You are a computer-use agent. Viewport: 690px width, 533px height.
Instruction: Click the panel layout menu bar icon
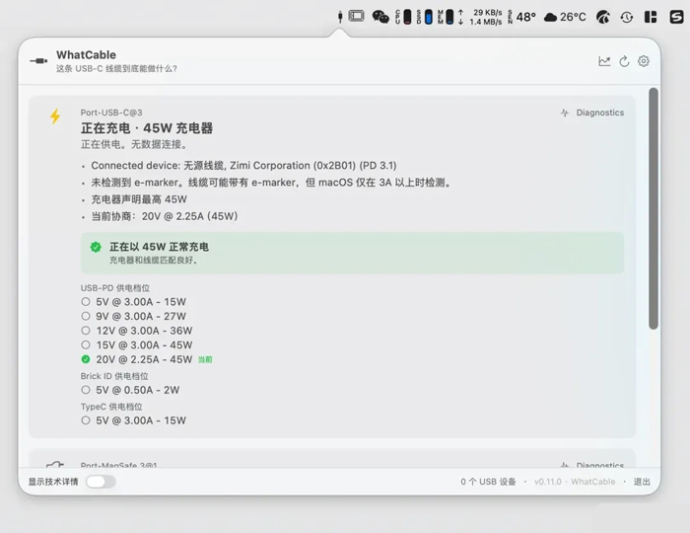[x=651, y=17]
